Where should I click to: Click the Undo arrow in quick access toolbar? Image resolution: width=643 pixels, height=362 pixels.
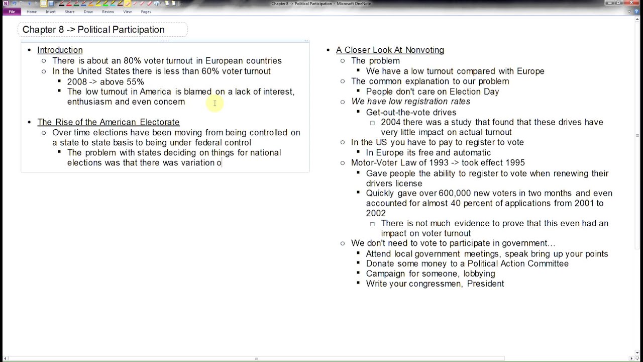[15, 4]
